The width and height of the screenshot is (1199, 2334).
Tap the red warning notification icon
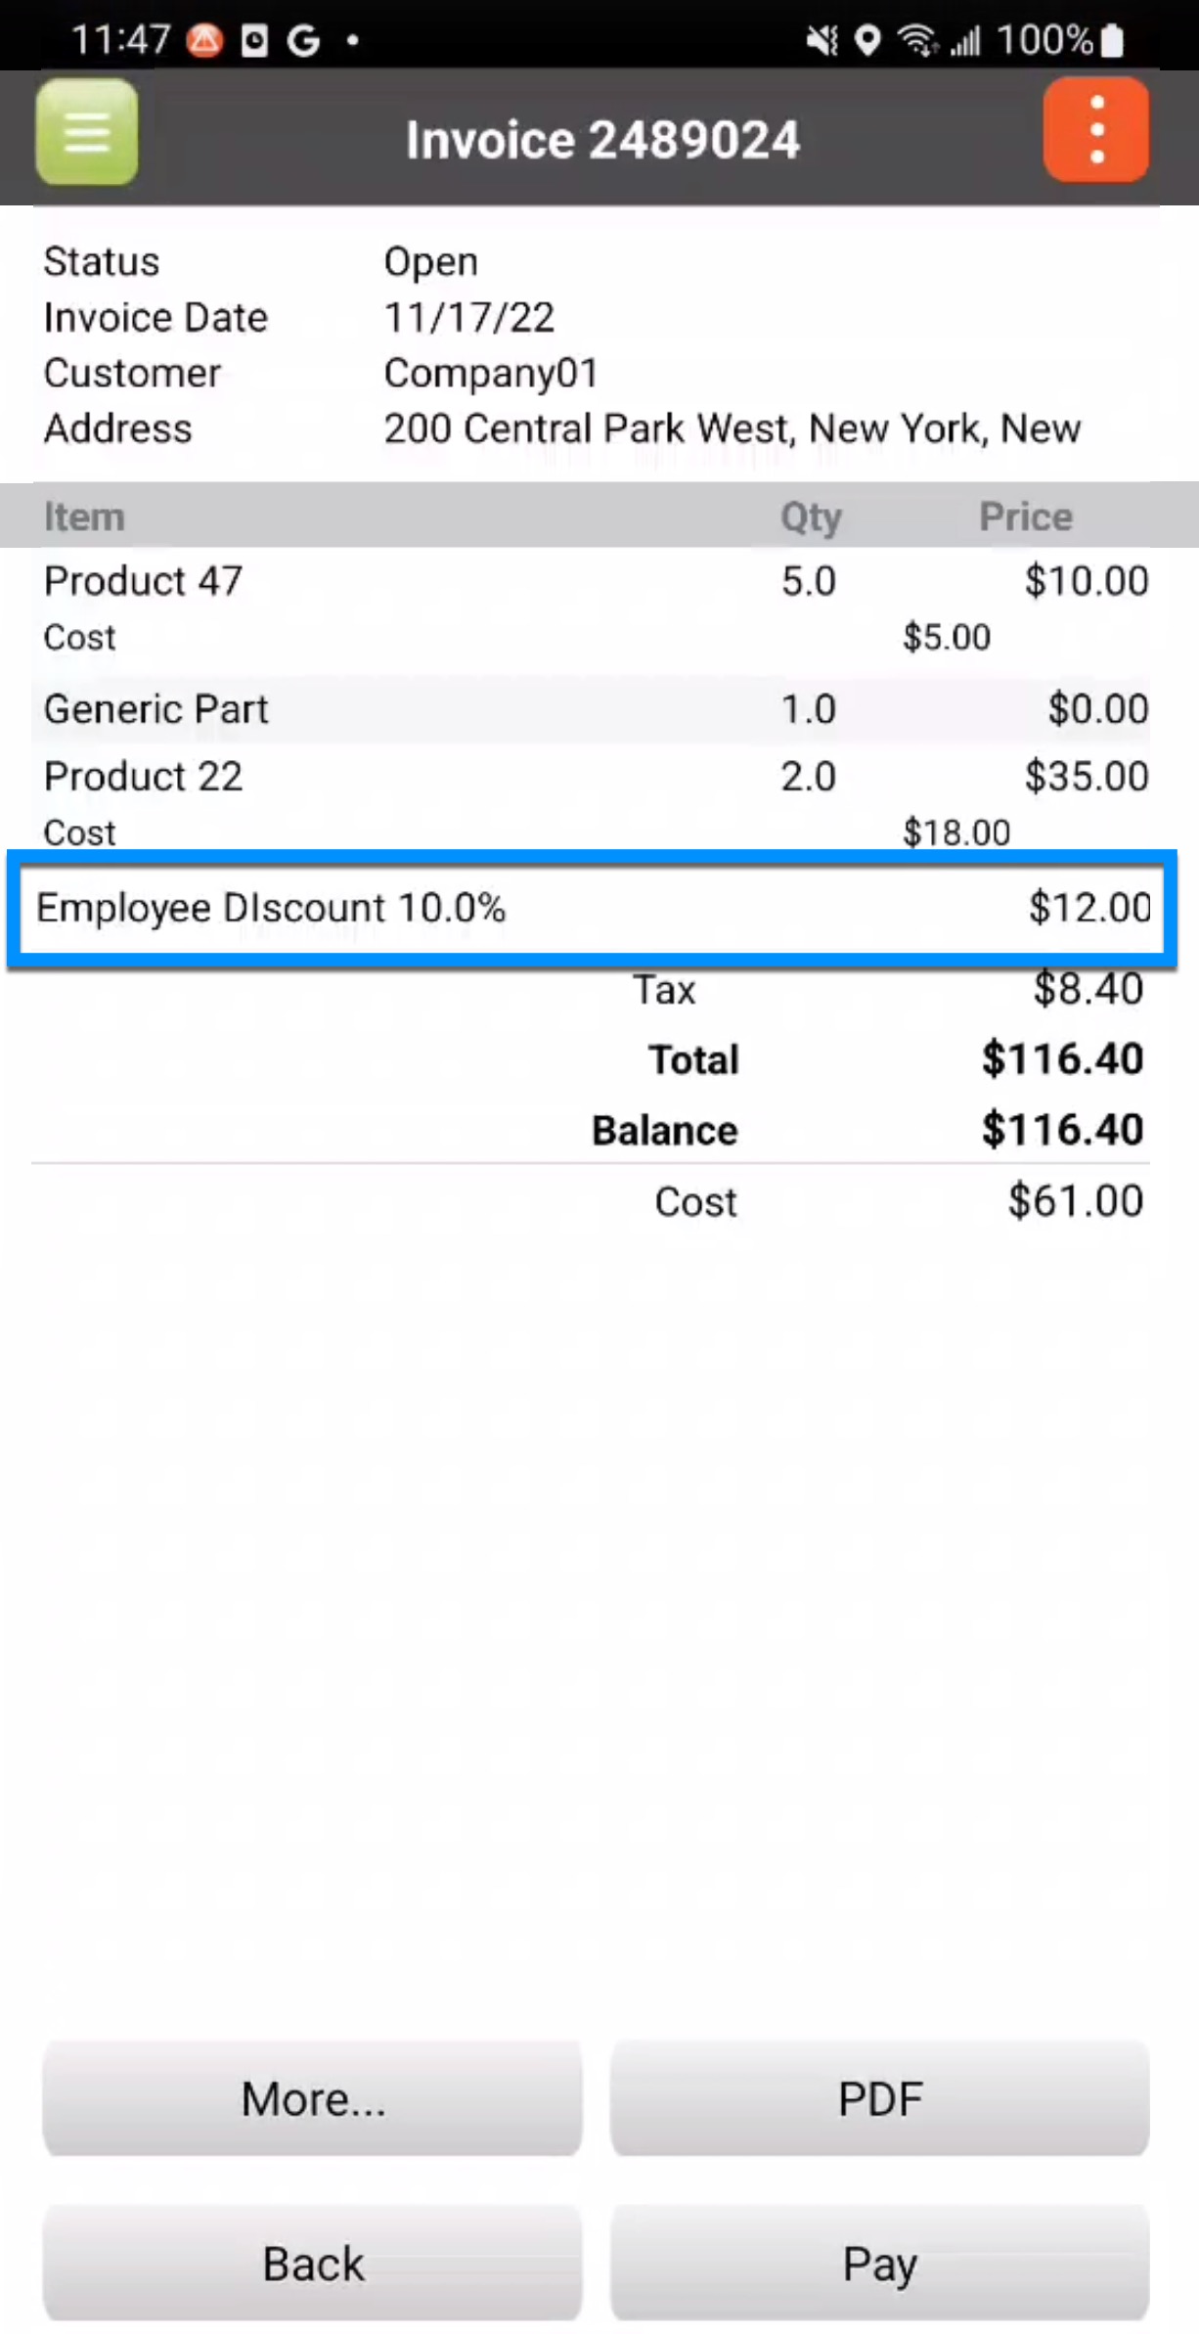pos(204,40)
